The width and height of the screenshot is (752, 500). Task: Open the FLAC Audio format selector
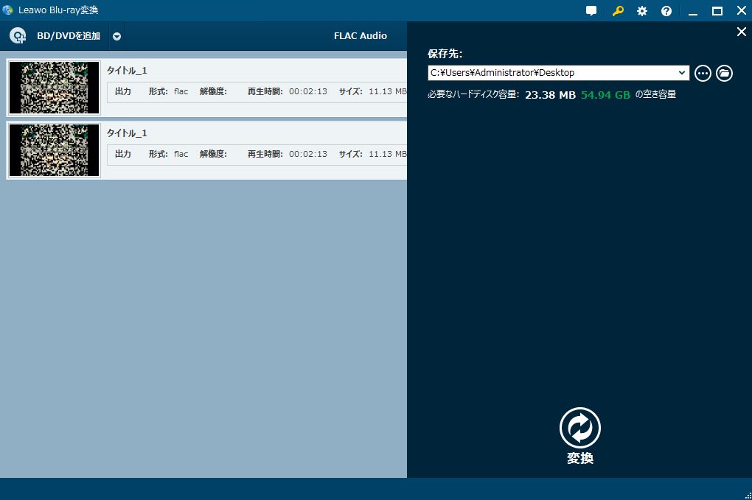click(360, 35)
